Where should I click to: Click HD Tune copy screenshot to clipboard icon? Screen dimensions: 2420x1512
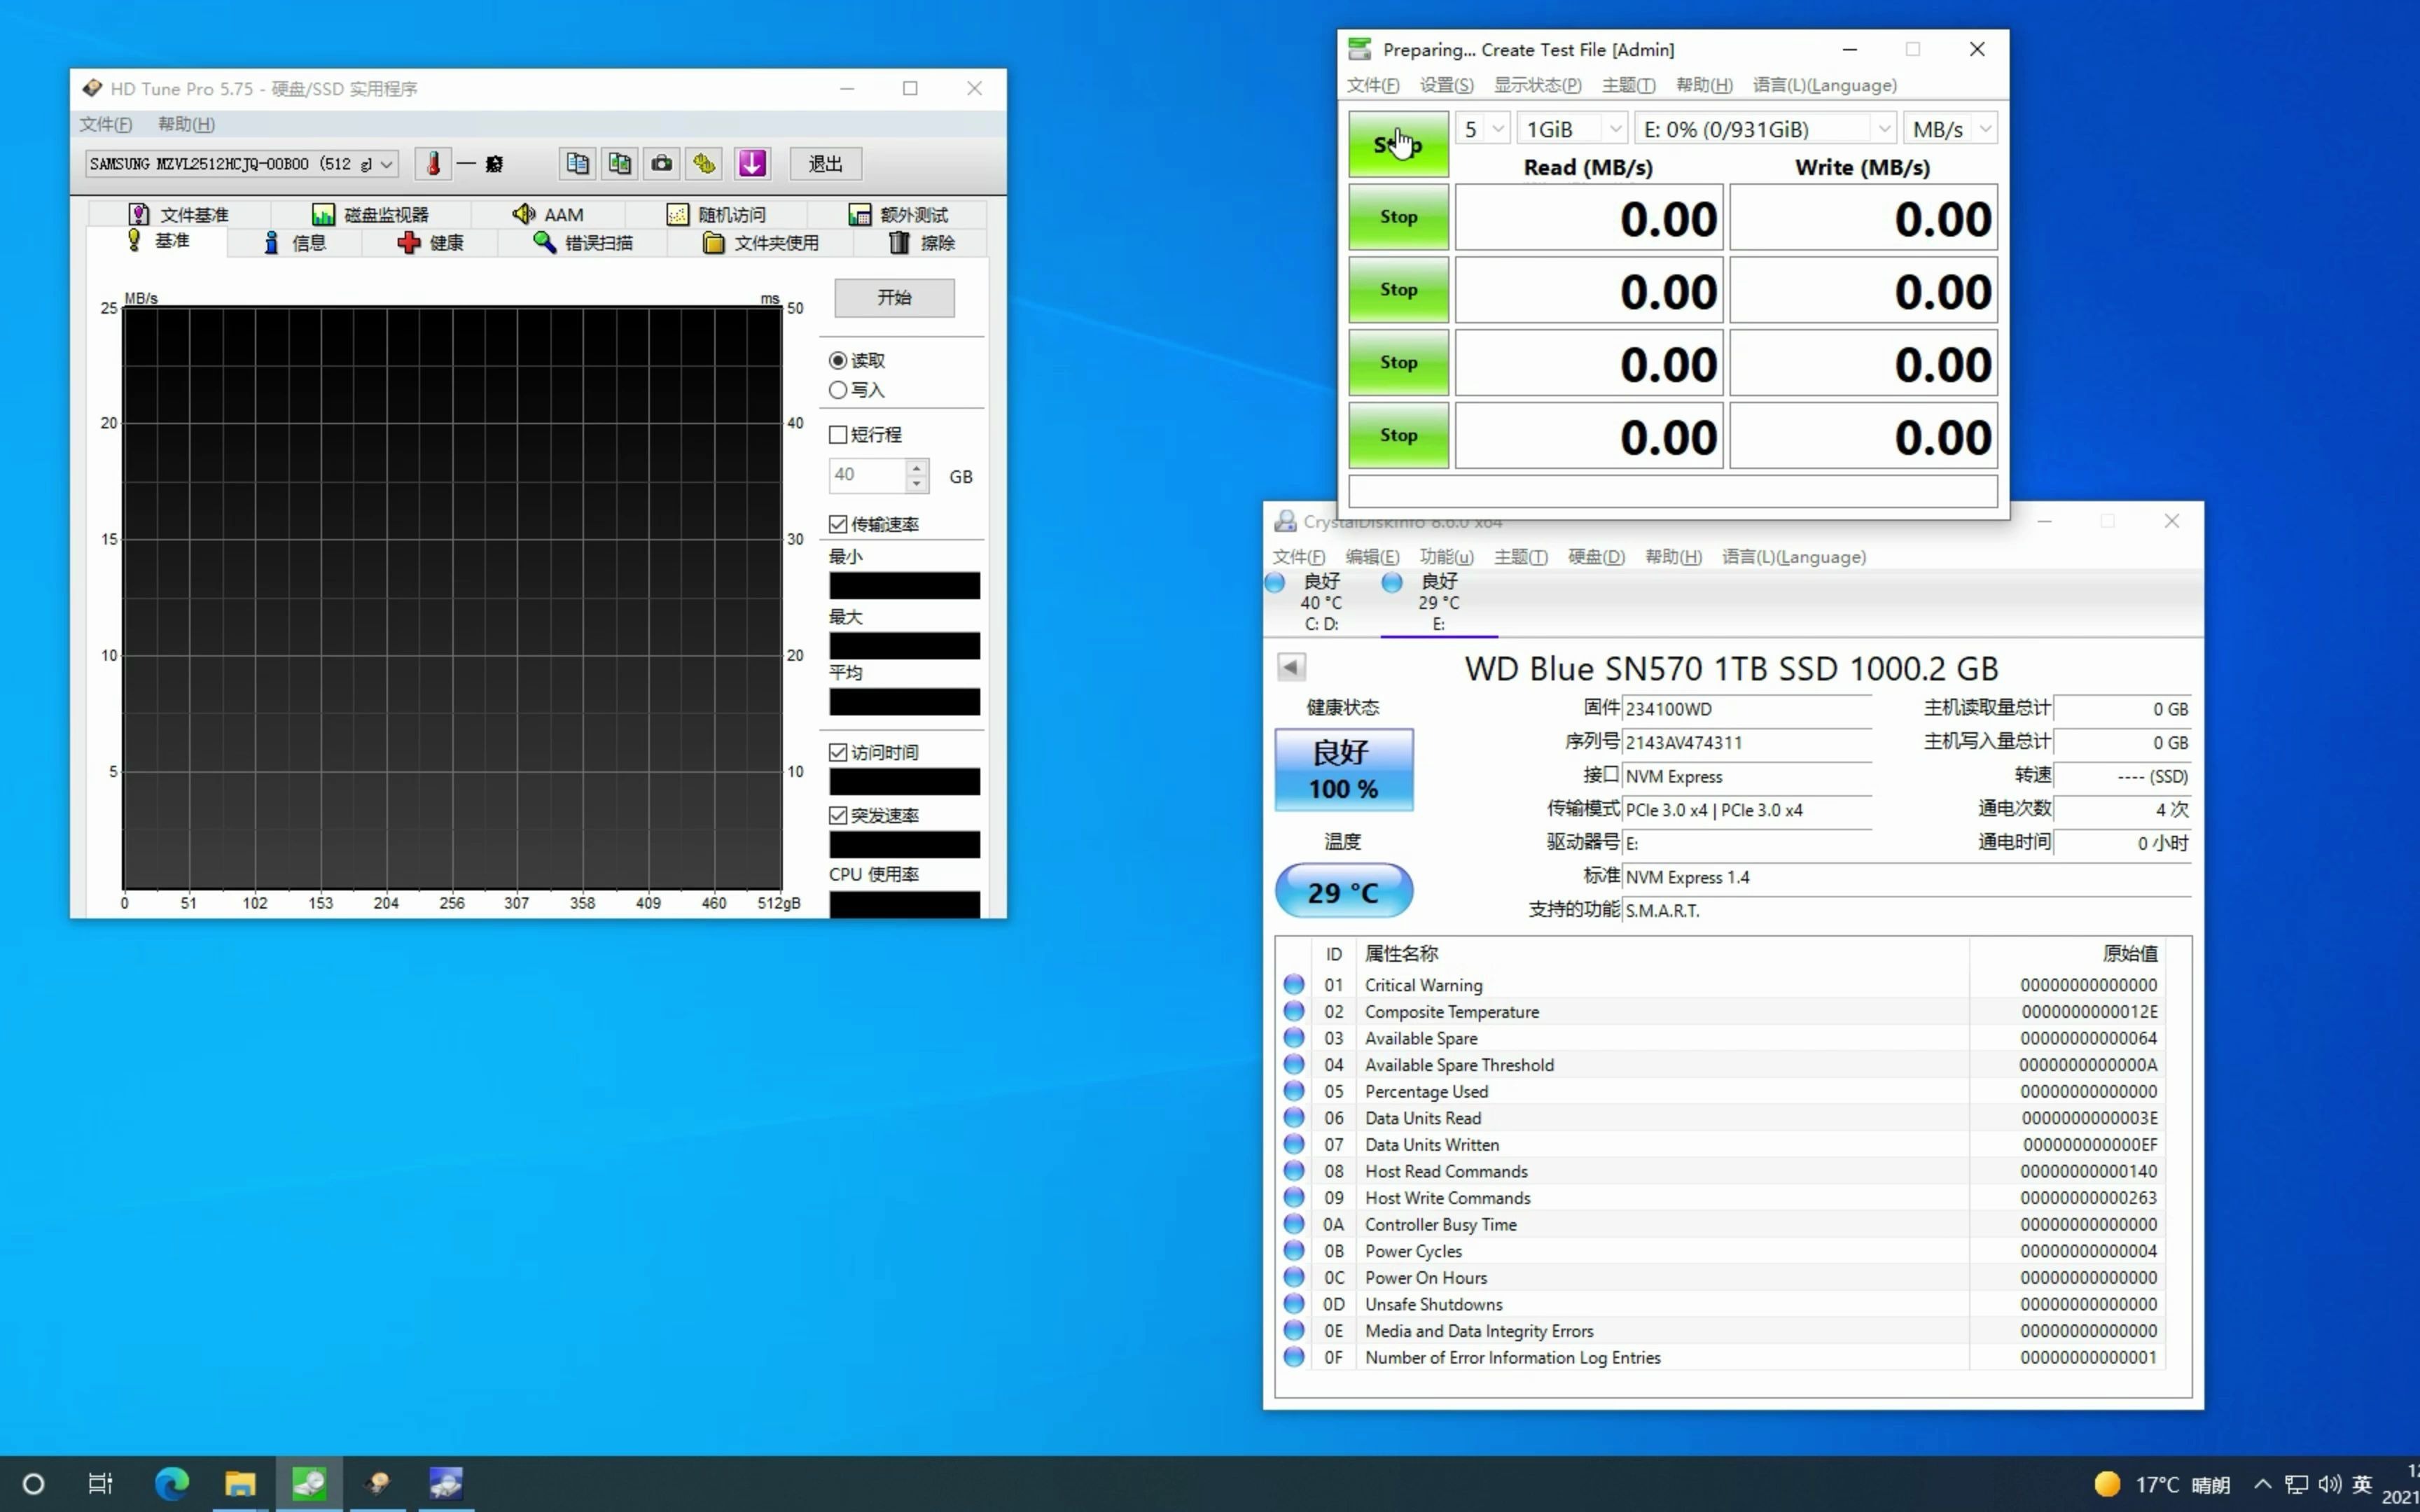(620, 164)
